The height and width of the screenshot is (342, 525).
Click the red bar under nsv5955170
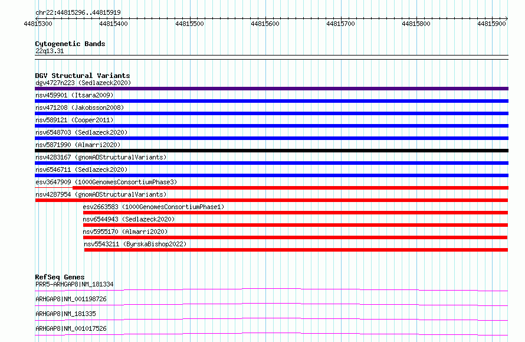(x=295, y=237)
